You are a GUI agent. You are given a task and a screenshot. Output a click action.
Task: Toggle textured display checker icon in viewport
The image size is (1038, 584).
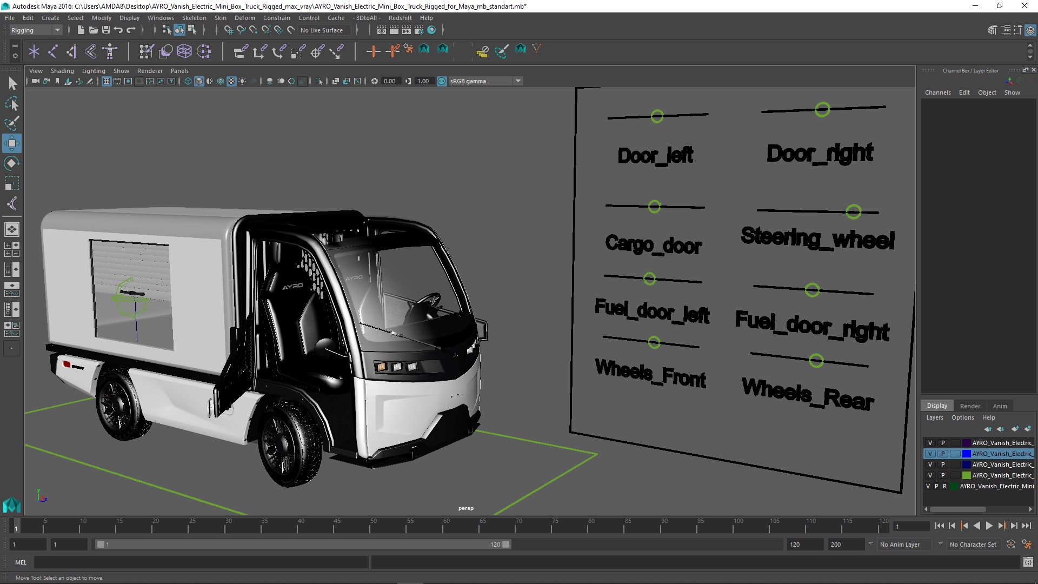point(231,81)
